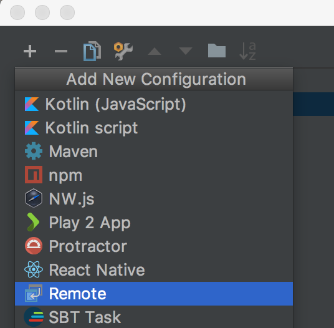This screenshot has height=328, width=334.
Task: Choose Protractor from the popup list
Action: [154, 246]
